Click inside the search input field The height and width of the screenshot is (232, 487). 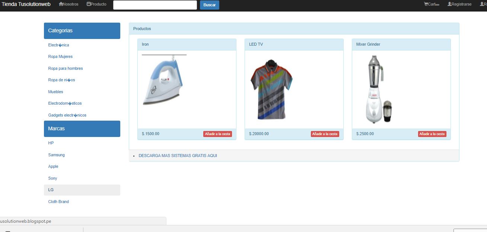pos(155,5)
